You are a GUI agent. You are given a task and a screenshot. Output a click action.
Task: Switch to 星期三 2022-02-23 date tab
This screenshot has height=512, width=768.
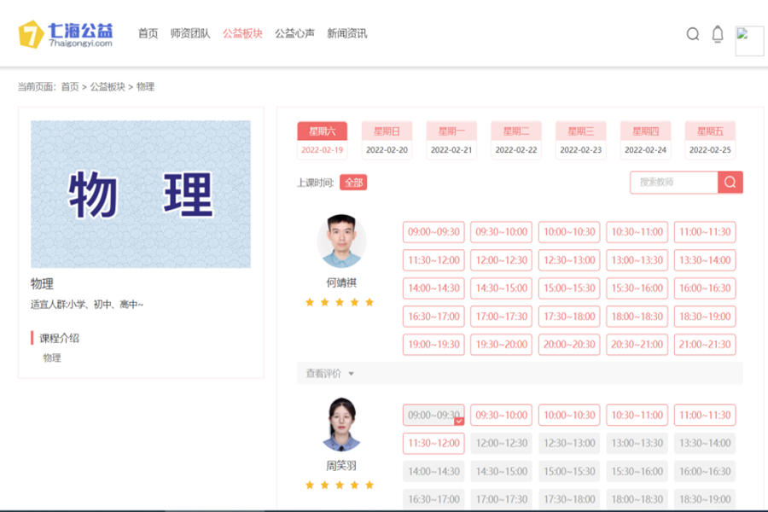(x=580, y=140)
